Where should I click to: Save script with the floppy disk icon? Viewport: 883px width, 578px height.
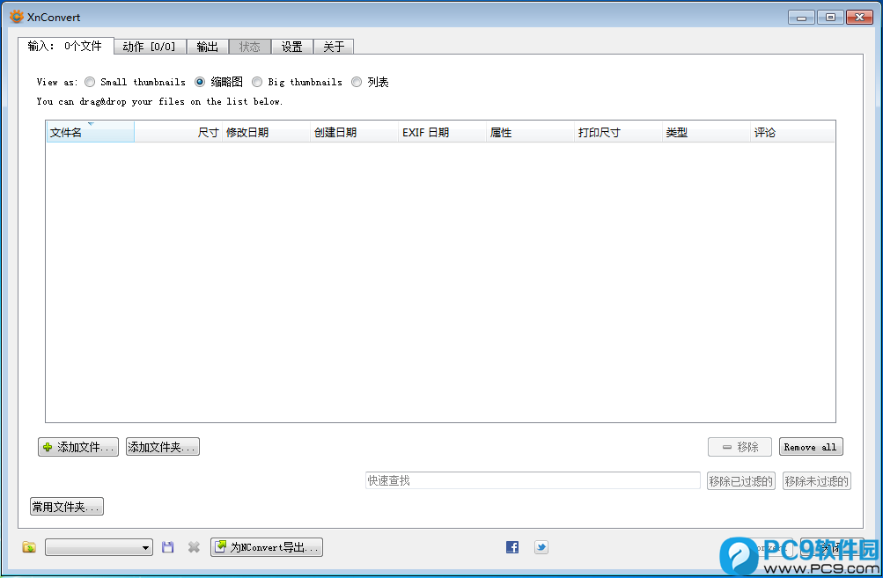168,547
